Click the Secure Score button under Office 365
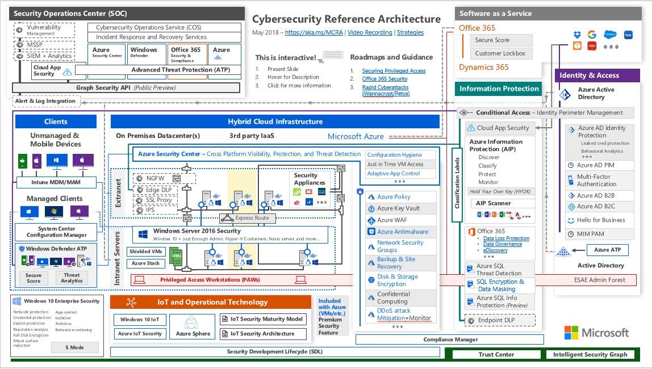The width and height of the screenshot is (652, 369). pyautogui.click(x=500, y=40)
